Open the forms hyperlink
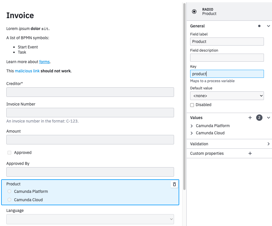This screenshot has width=272, height=226. coord(44,62)
